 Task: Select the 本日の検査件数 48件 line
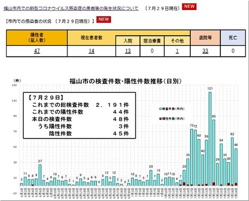pos(80,119)
